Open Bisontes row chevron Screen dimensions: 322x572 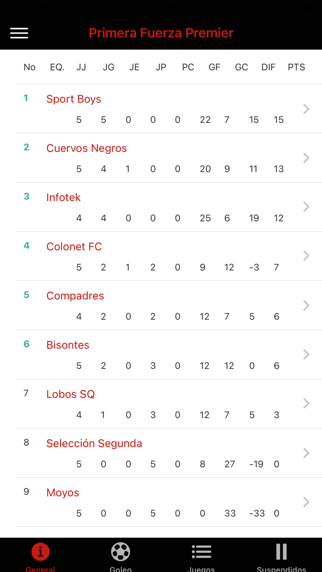tap(305, 355)
